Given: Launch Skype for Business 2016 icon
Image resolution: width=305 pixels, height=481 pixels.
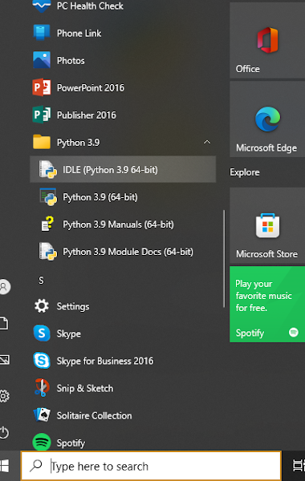Looking at the screenshot, I should tap(42, 361).
